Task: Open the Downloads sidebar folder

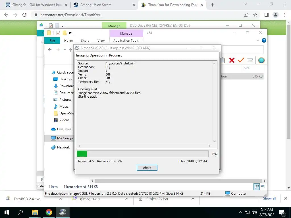Action: tap(63, 86)
